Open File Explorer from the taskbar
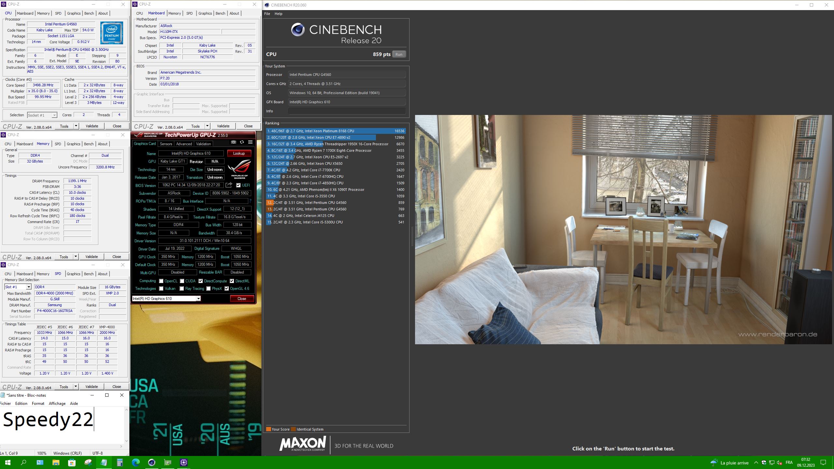The height and width of the screenshot is (469, 834). click(x=56, y=462)
